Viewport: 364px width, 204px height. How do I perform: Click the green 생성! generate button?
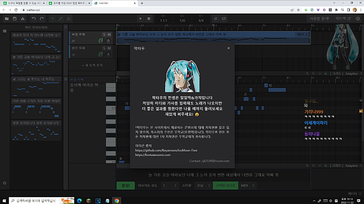(x=126, y=185)
